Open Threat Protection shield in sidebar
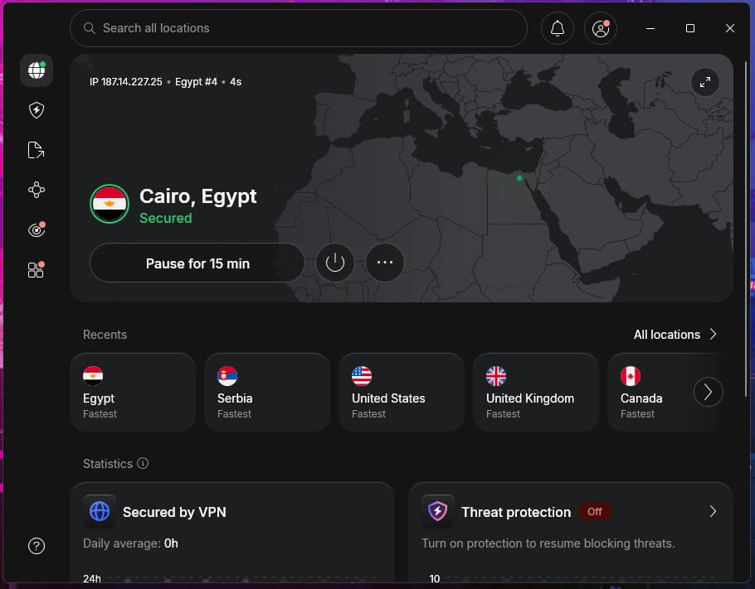 [37, 110]
